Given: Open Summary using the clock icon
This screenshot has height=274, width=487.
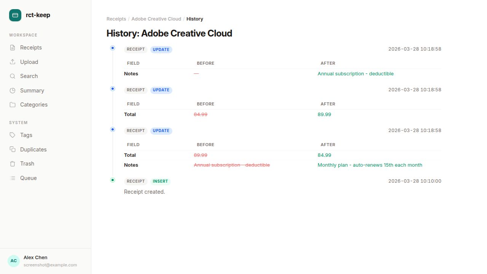Looking at the screenshot, I should pyautogui.click(x=13, y=90).
